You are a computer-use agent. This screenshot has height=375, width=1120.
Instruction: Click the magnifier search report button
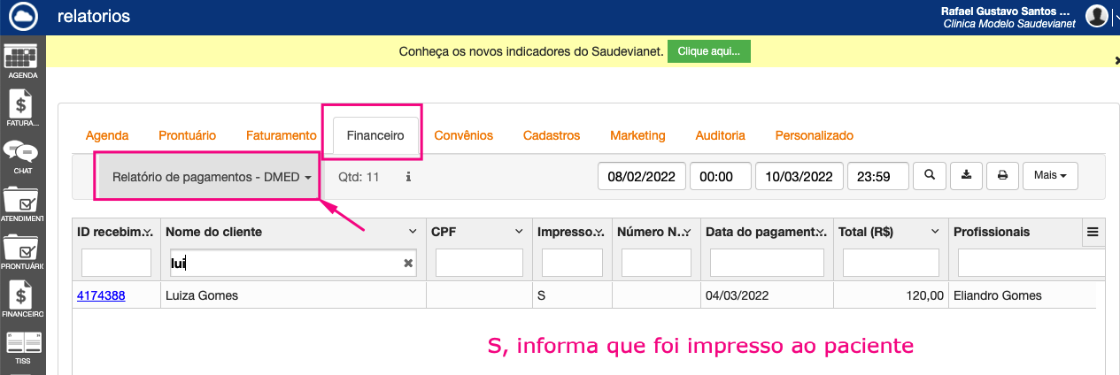click(x=930, y=175)
